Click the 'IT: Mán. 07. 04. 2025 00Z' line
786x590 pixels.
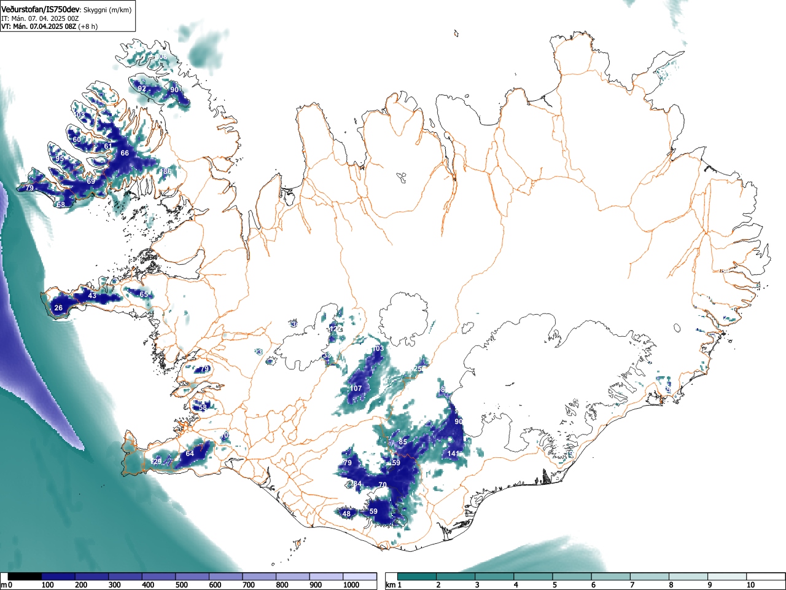pos(40,18)
